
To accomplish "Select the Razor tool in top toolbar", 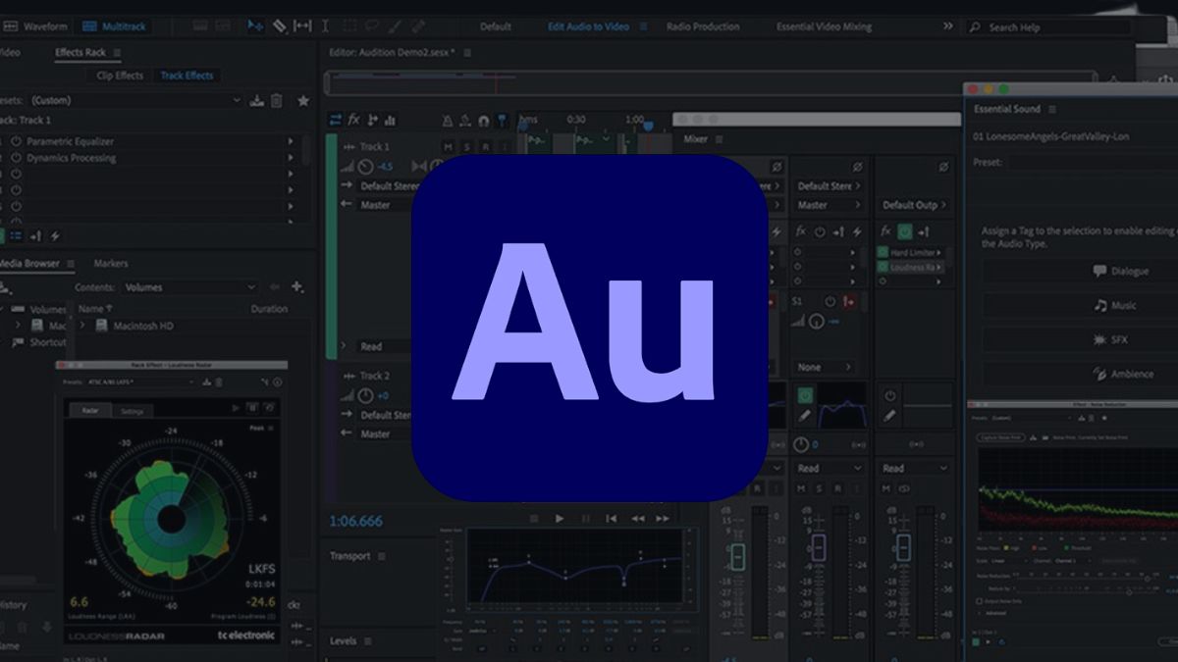I will point(279,26).
